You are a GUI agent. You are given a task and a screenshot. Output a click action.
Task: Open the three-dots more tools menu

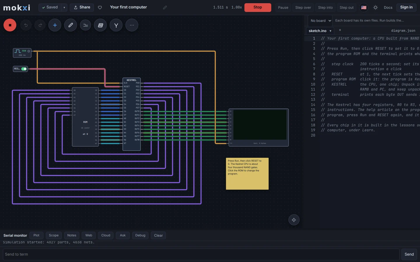point(132,25)
